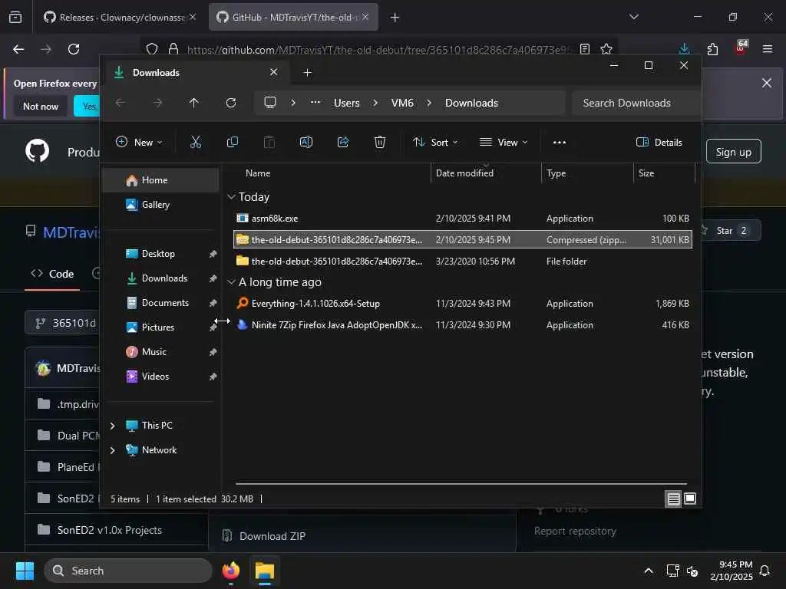The width and height of the screenshot is (786, 589).
Task: Select the-old-debut compressed zip file
Action: pos(463,240)
